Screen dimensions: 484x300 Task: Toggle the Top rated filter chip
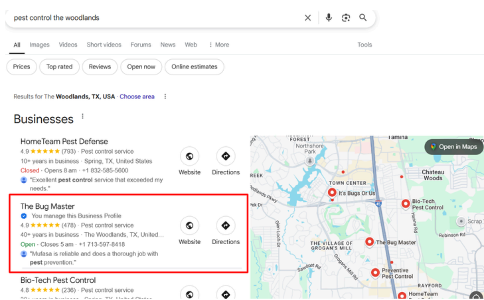pos(60,67)
